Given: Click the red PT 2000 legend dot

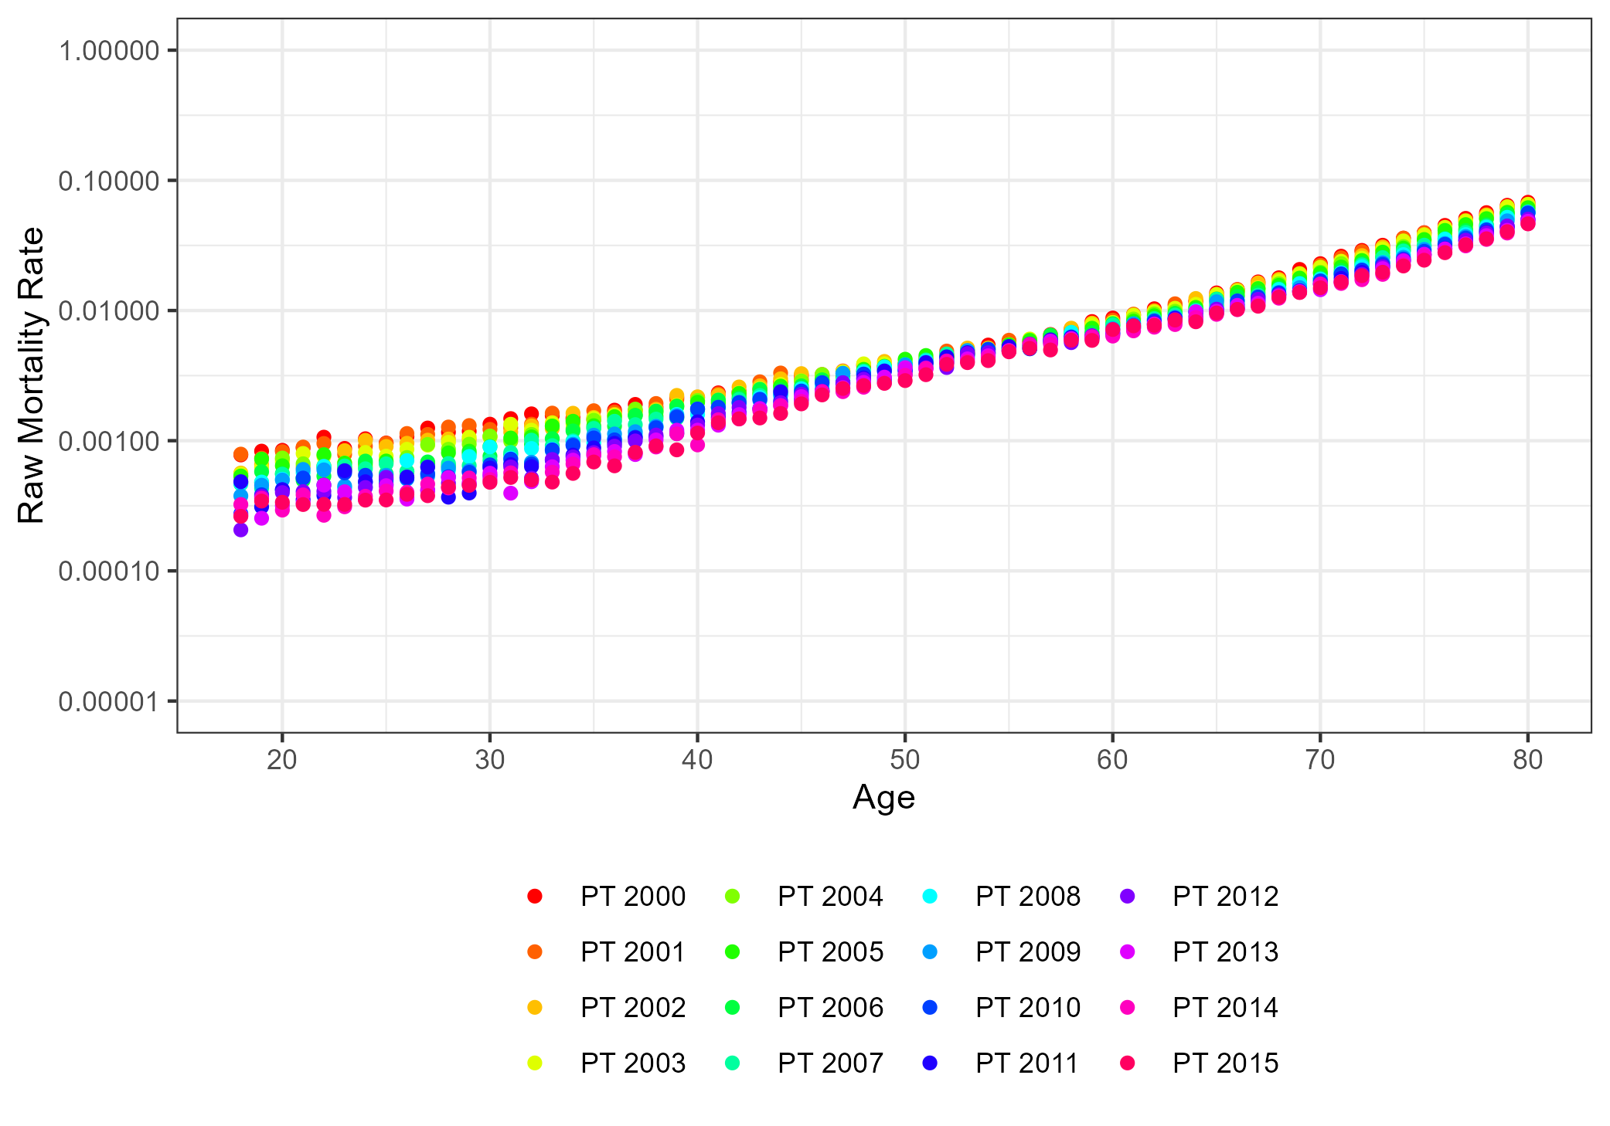Looking at the screenshot, I should (535, 896).
